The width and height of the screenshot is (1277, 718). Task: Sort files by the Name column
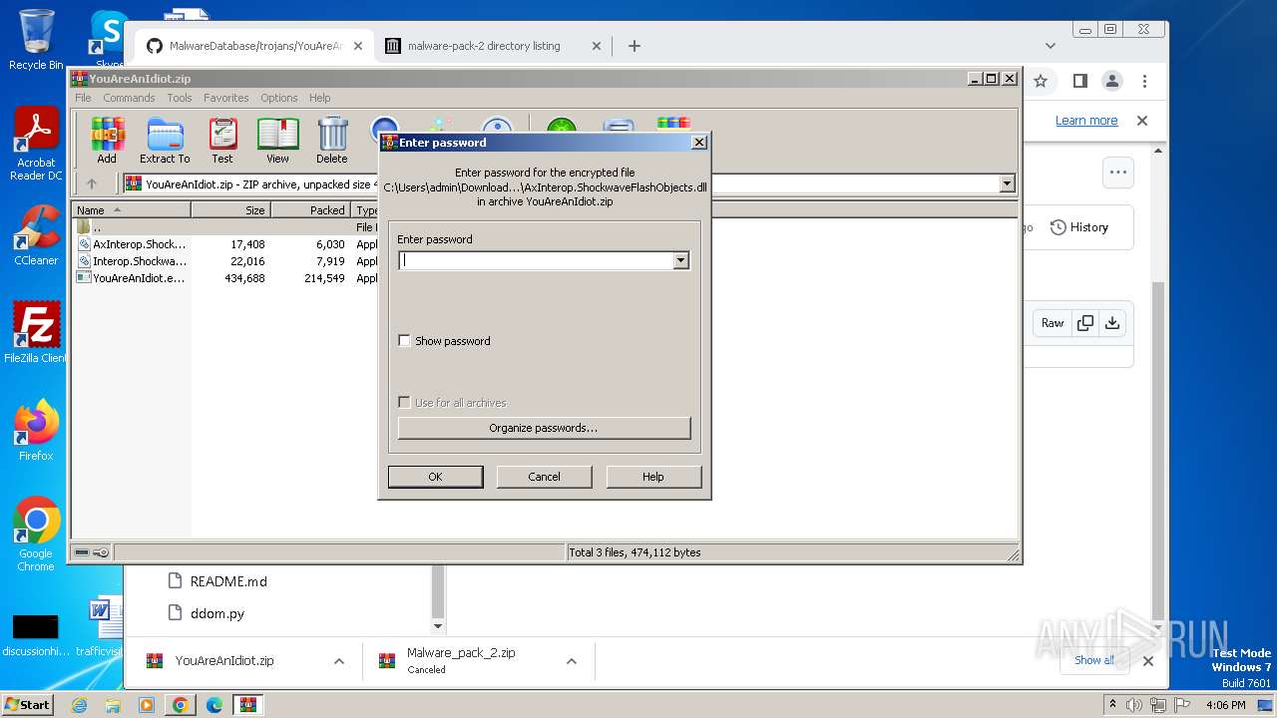click(132, 209)
